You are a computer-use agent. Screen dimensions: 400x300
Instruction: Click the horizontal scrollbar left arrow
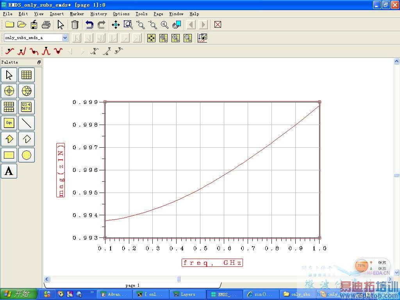point(47,279)
